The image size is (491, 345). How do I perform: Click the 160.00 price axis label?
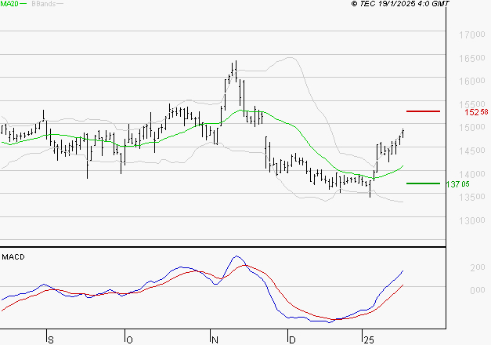click(x=472, y=82)
